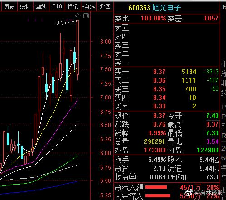The width and height of the screenshot is (226, 200).
Task: Click the boxed 最高 value 8.37
Action: 212,124
